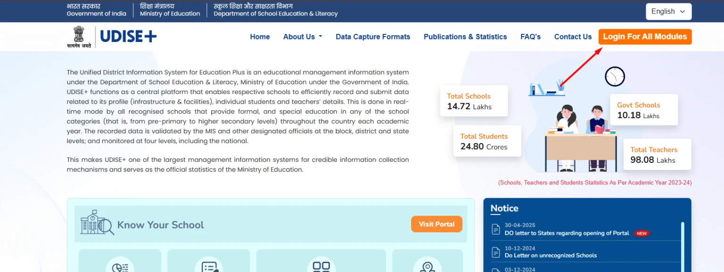This screenshot has width=724, height=272.
Task: Go to the Home page
Action: coord(260,37)
